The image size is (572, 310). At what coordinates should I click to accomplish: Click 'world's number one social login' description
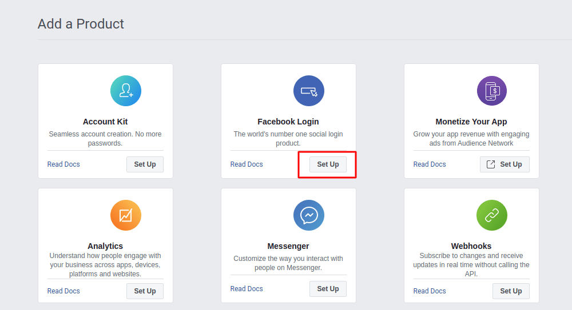[288, 138]
